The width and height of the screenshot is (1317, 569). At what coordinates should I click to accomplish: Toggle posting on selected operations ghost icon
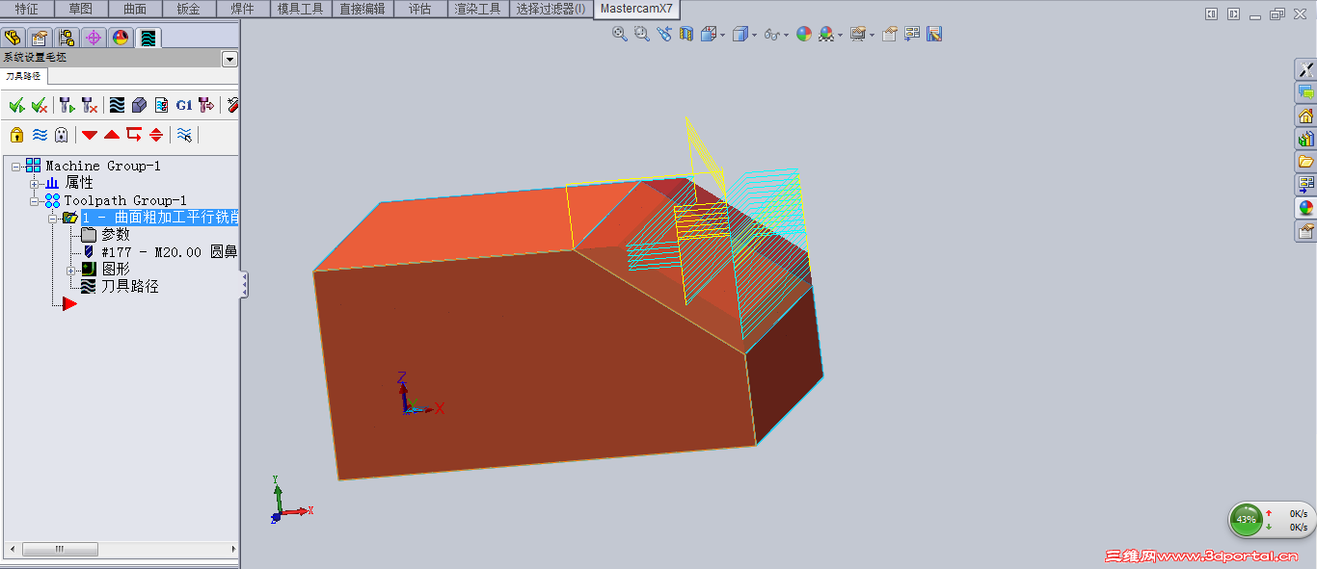(61, 134)
